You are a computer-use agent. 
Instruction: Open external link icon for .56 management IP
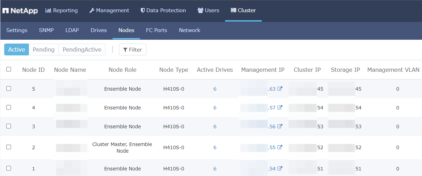coord(280,127)
